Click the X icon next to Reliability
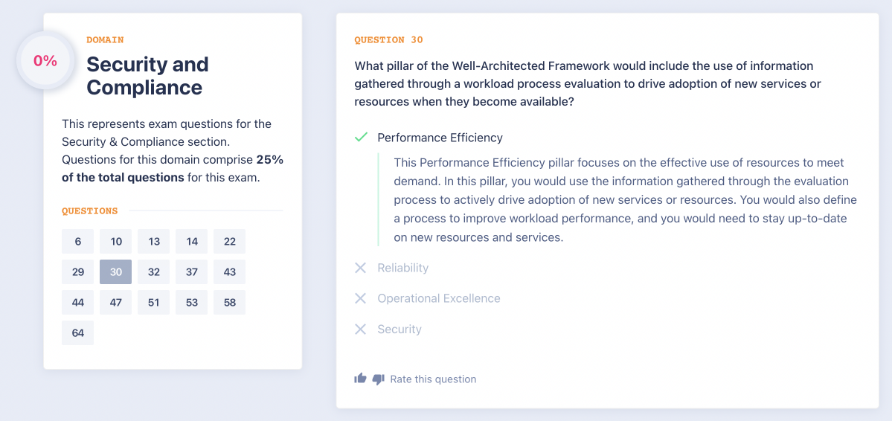The height and width of the screenshot is (421, 892). (x=361, y=268)
